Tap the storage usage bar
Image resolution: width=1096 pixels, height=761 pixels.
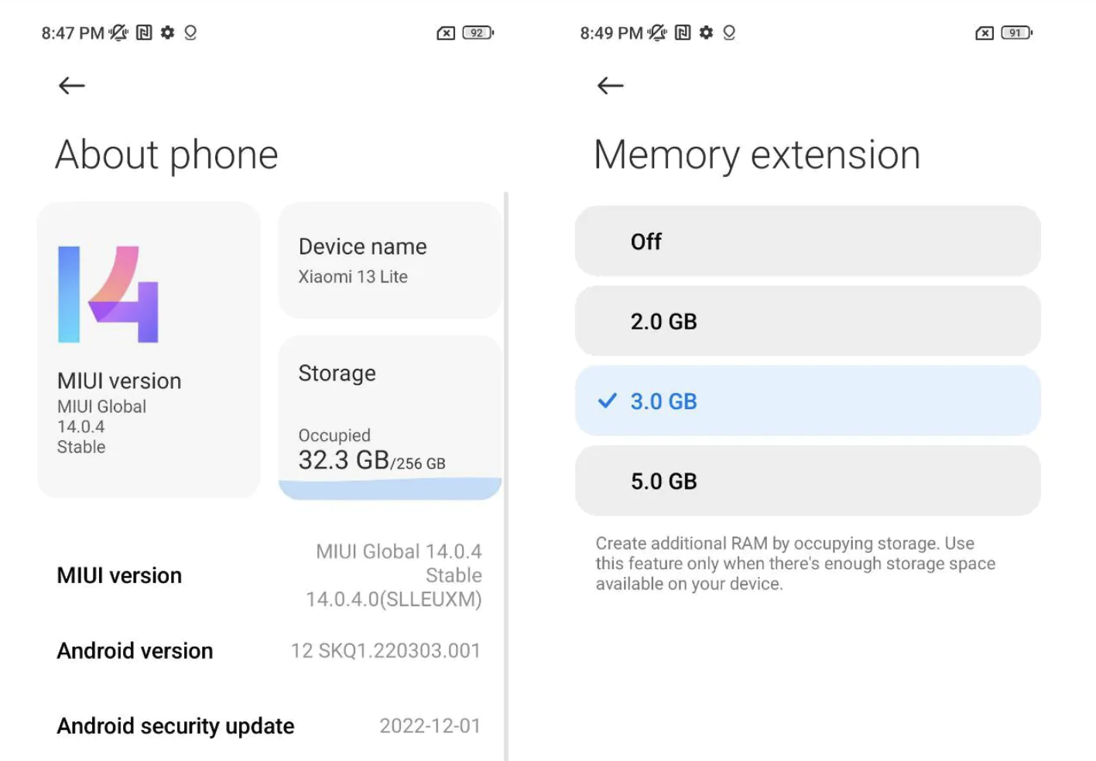tap(390, 489)
